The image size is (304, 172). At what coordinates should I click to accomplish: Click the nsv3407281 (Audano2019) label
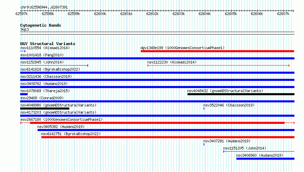point(227,141)
